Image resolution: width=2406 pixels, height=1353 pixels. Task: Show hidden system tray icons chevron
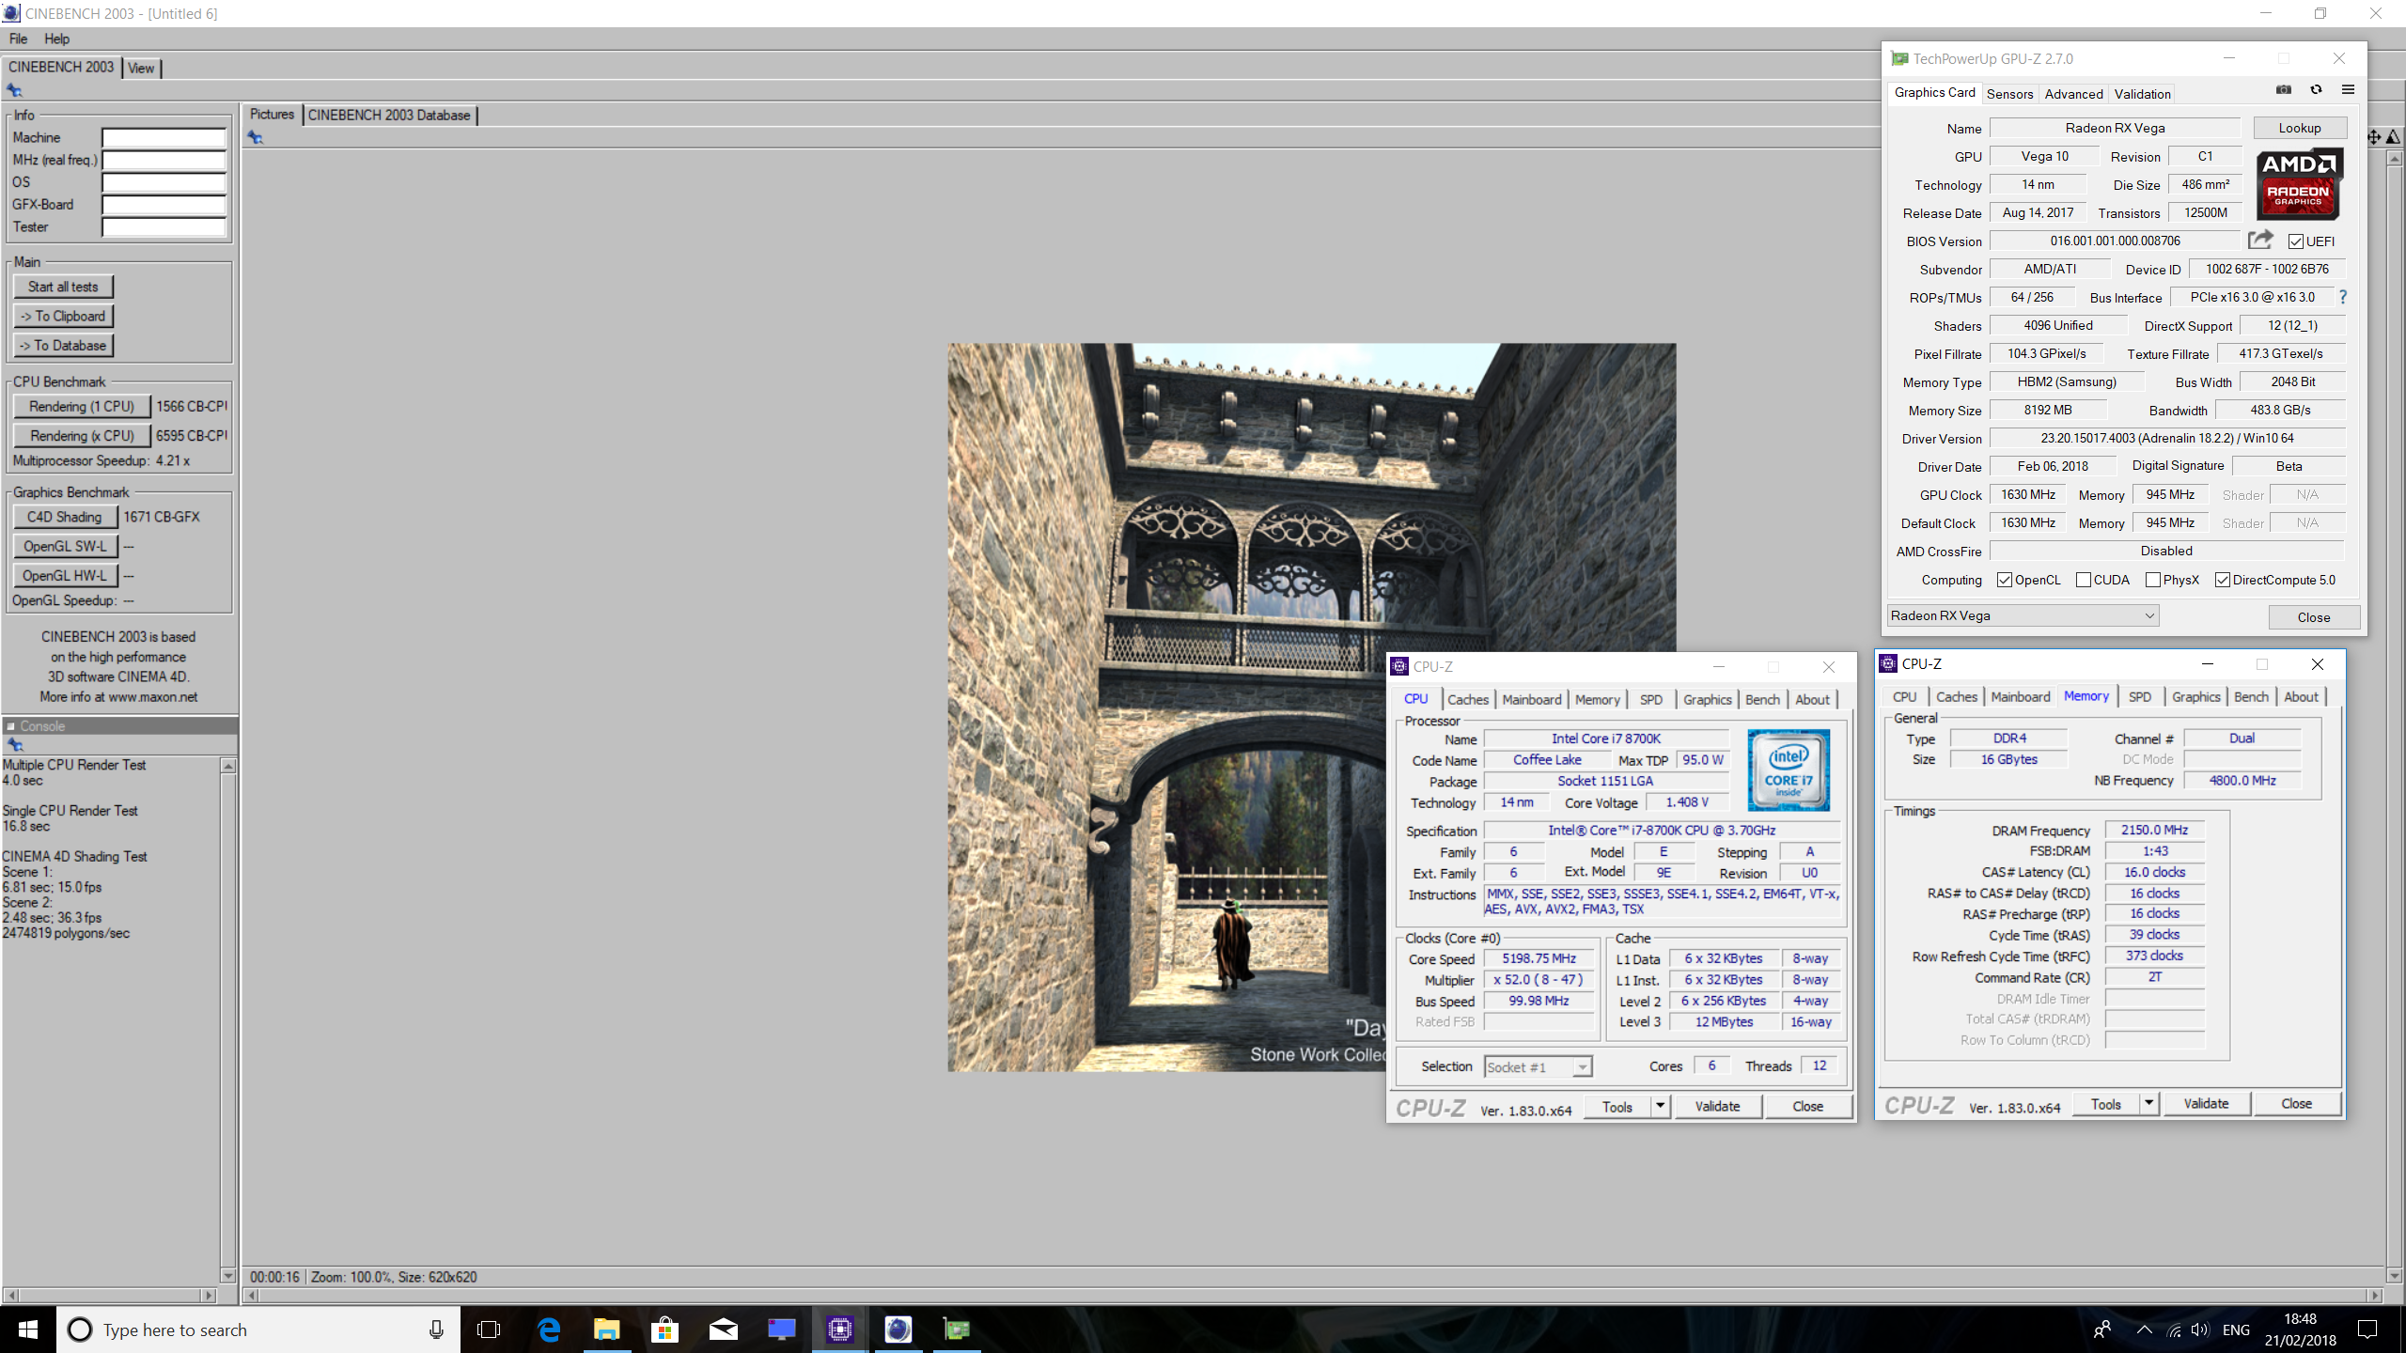tap(2144, 1330)
